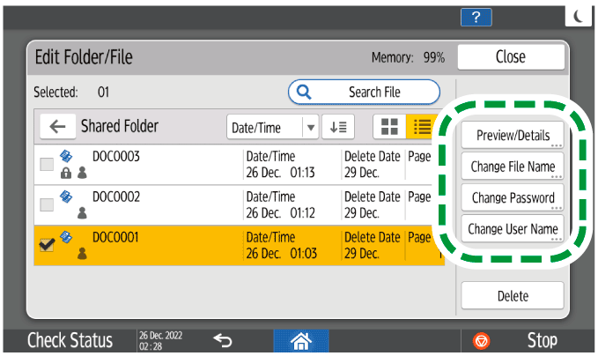The height and width of the screenshot is (356, 598).
Task: Toggle the night mode moon icon
Action: pyautogui.click(x=579, y=17)
